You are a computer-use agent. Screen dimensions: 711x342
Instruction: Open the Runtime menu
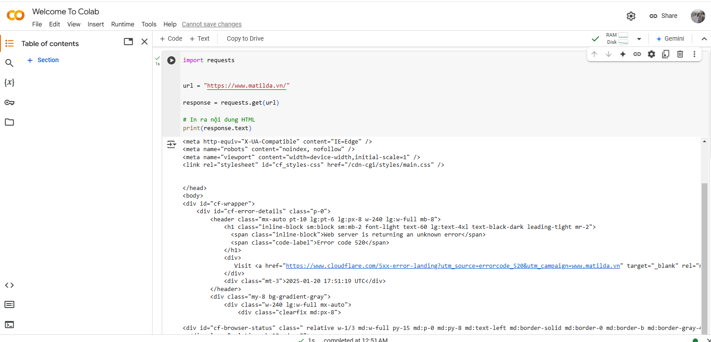(x=123, y=24)
